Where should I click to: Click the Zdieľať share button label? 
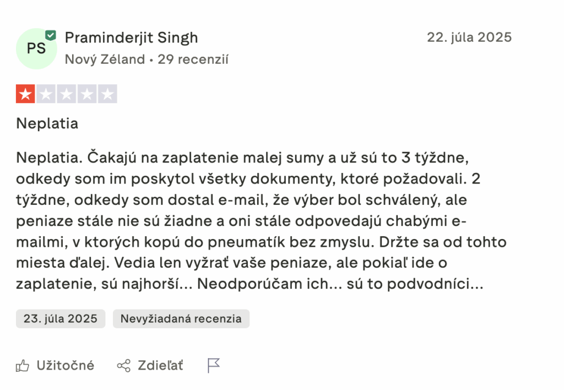pos(160,365)
